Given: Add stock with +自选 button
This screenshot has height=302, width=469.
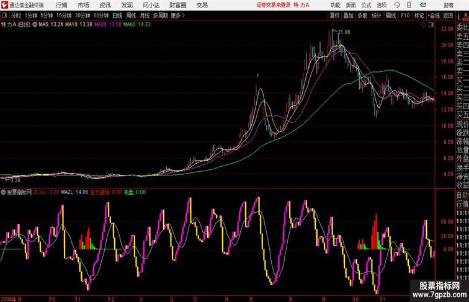Looking at the screenshot, I should [434, 16].
